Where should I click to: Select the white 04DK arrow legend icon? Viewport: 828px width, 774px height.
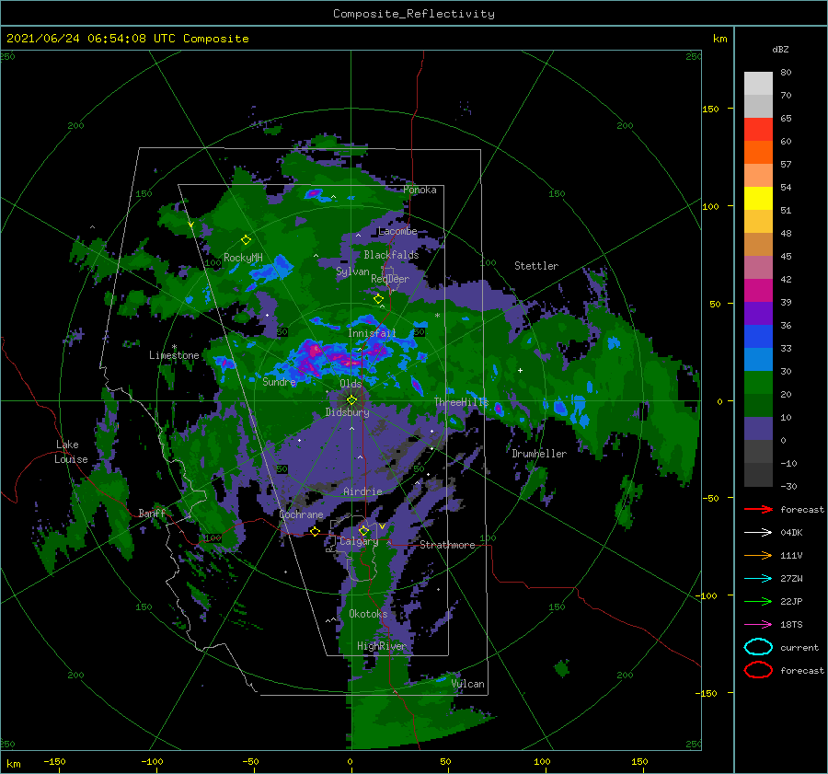[x=758, y=532]
